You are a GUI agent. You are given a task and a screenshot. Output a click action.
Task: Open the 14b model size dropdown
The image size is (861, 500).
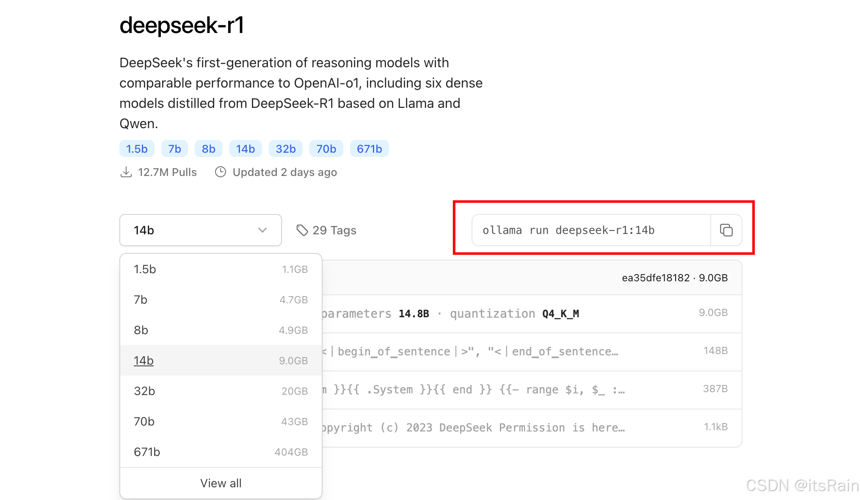click(x=201, y=230)
